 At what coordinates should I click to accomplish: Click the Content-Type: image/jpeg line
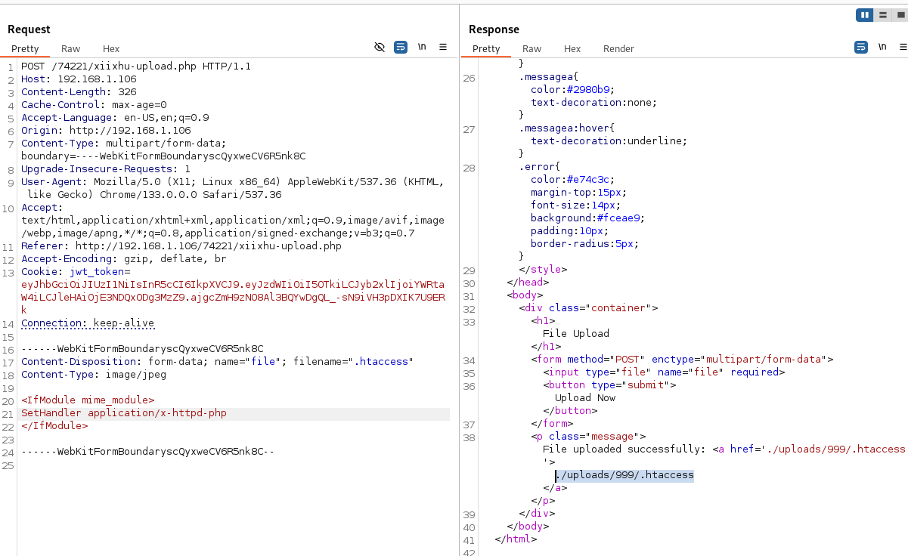94,375
